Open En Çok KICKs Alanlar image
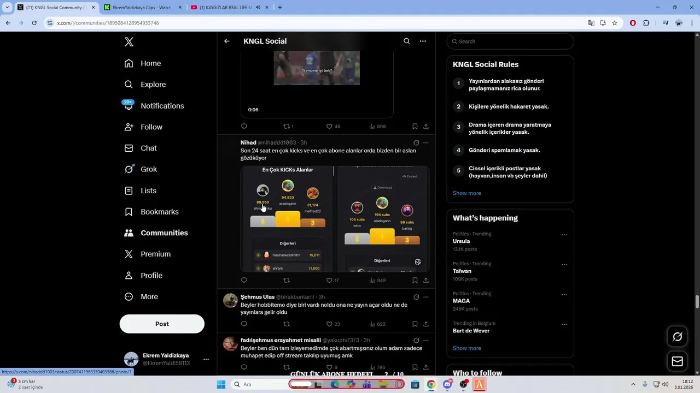Image resolution: width=700 pixels, height=393 pixels. coord(287,219)
